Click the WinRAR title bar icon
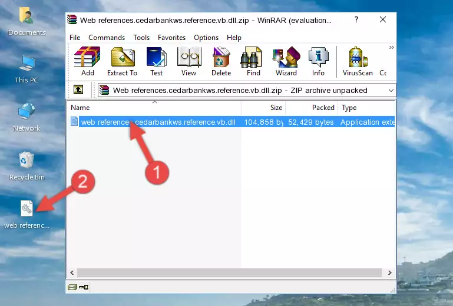The height and width of the screenshot is (306, 453). pyautogui.click(x=72, y=19)
